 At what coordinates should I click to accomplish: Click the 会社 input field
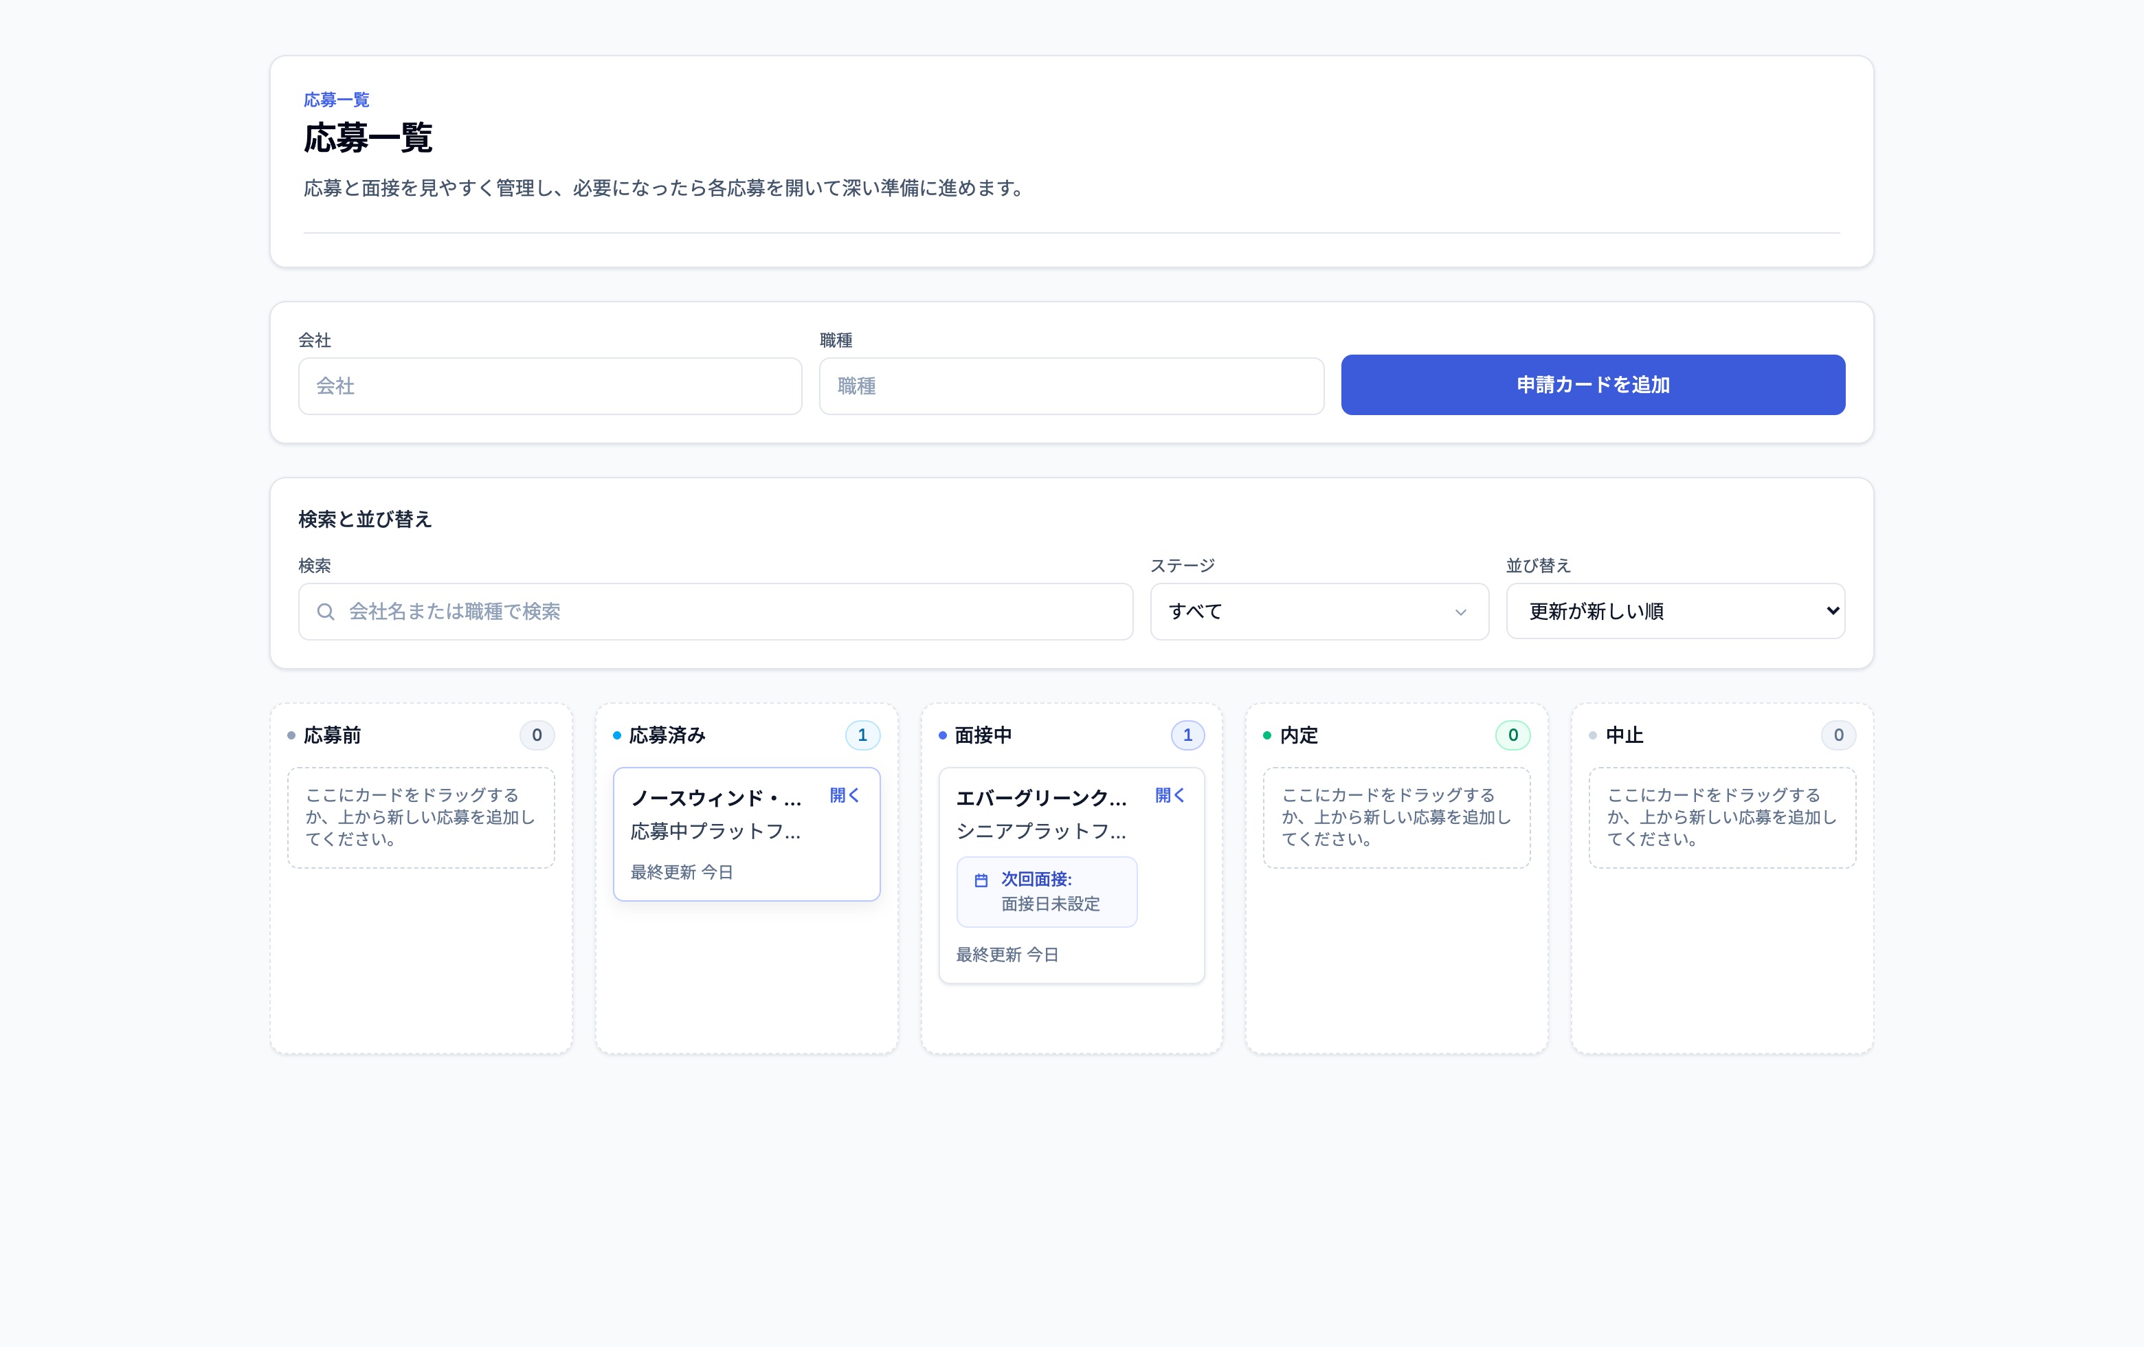pyautogui.click(x=550, y=386)
